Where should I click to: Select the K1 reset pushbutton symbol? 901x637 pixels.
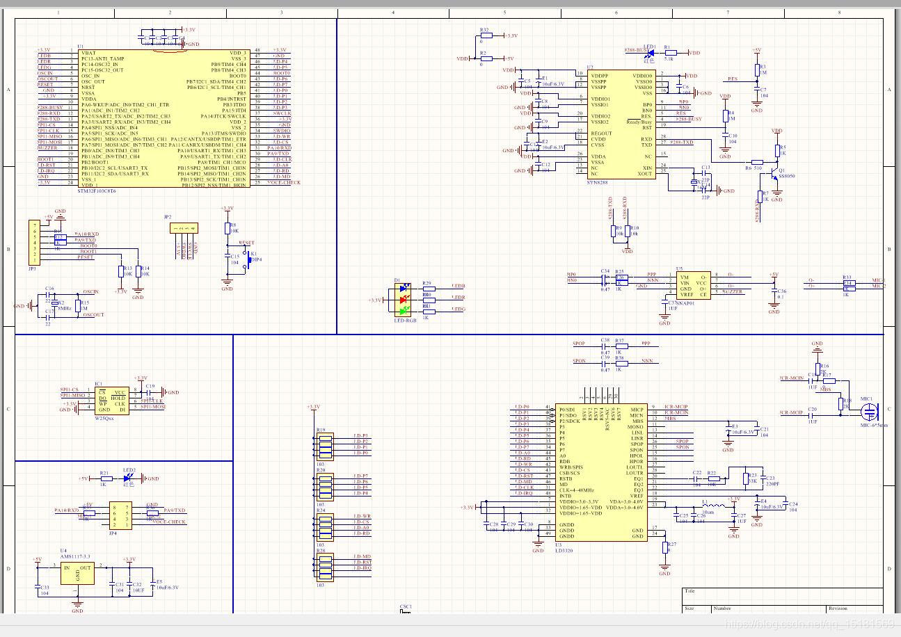247,260
